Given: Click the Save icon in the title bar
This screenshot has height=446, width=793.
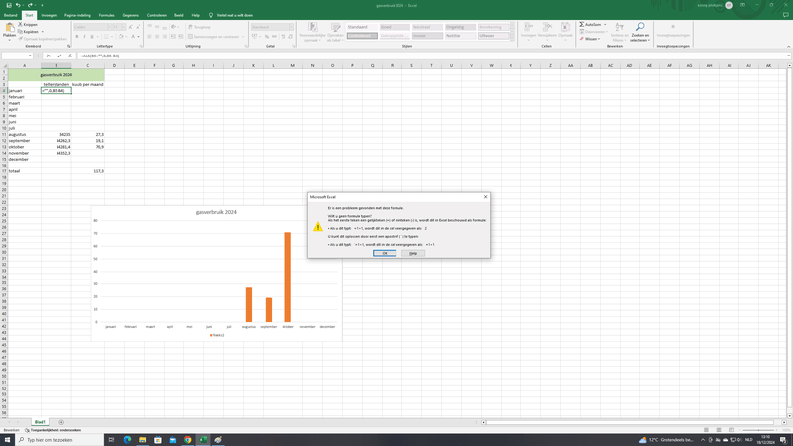Looking at the screenshot, I should (x=8, y=5).
